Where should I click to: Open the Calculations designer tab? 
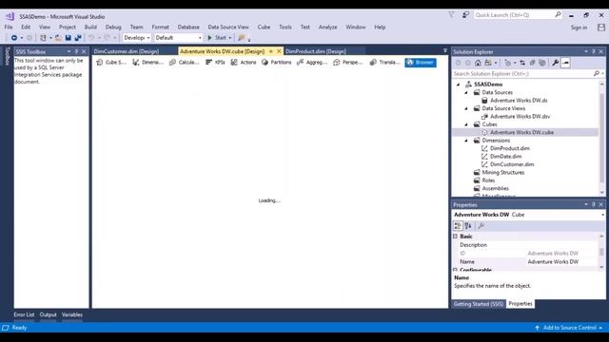tap(184, 62)
